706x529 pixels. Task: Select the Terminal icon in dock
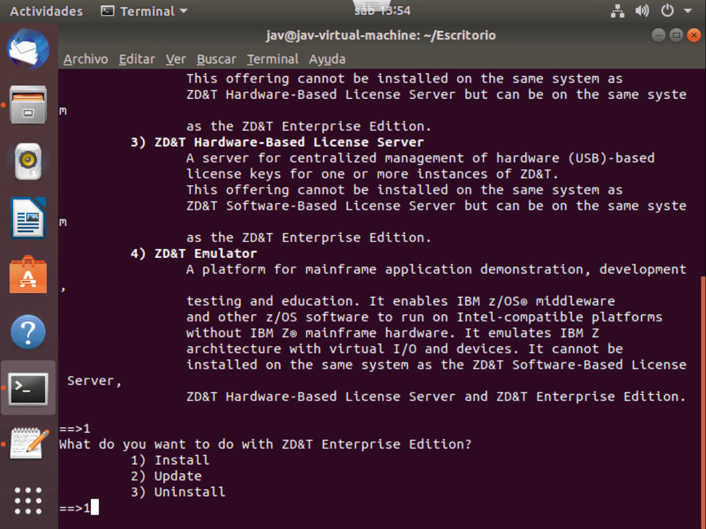28,389
